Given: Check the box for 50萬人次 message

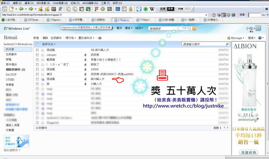Looking at the screenshot, I should pos(37,84).
